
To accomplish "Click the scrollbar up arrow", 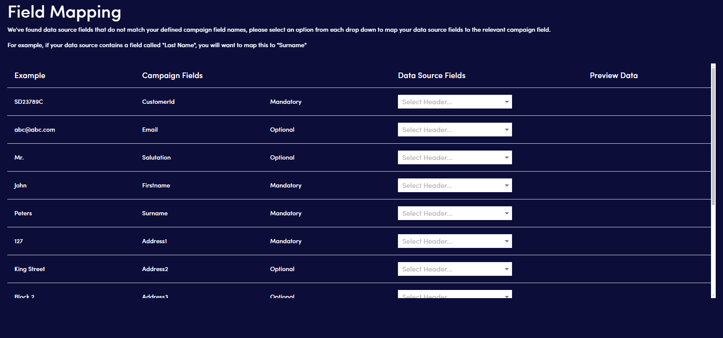I will coord(713,66).
